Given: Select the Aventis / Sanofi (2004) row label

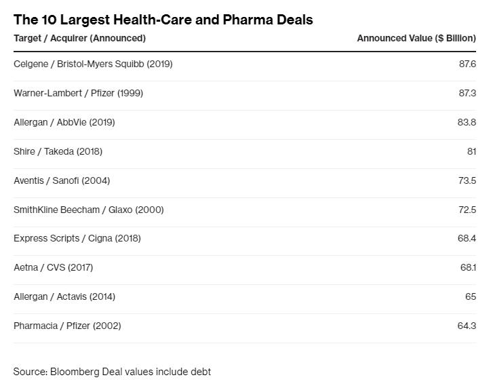Looking at the screenshot, I should [x=62, y=180].
